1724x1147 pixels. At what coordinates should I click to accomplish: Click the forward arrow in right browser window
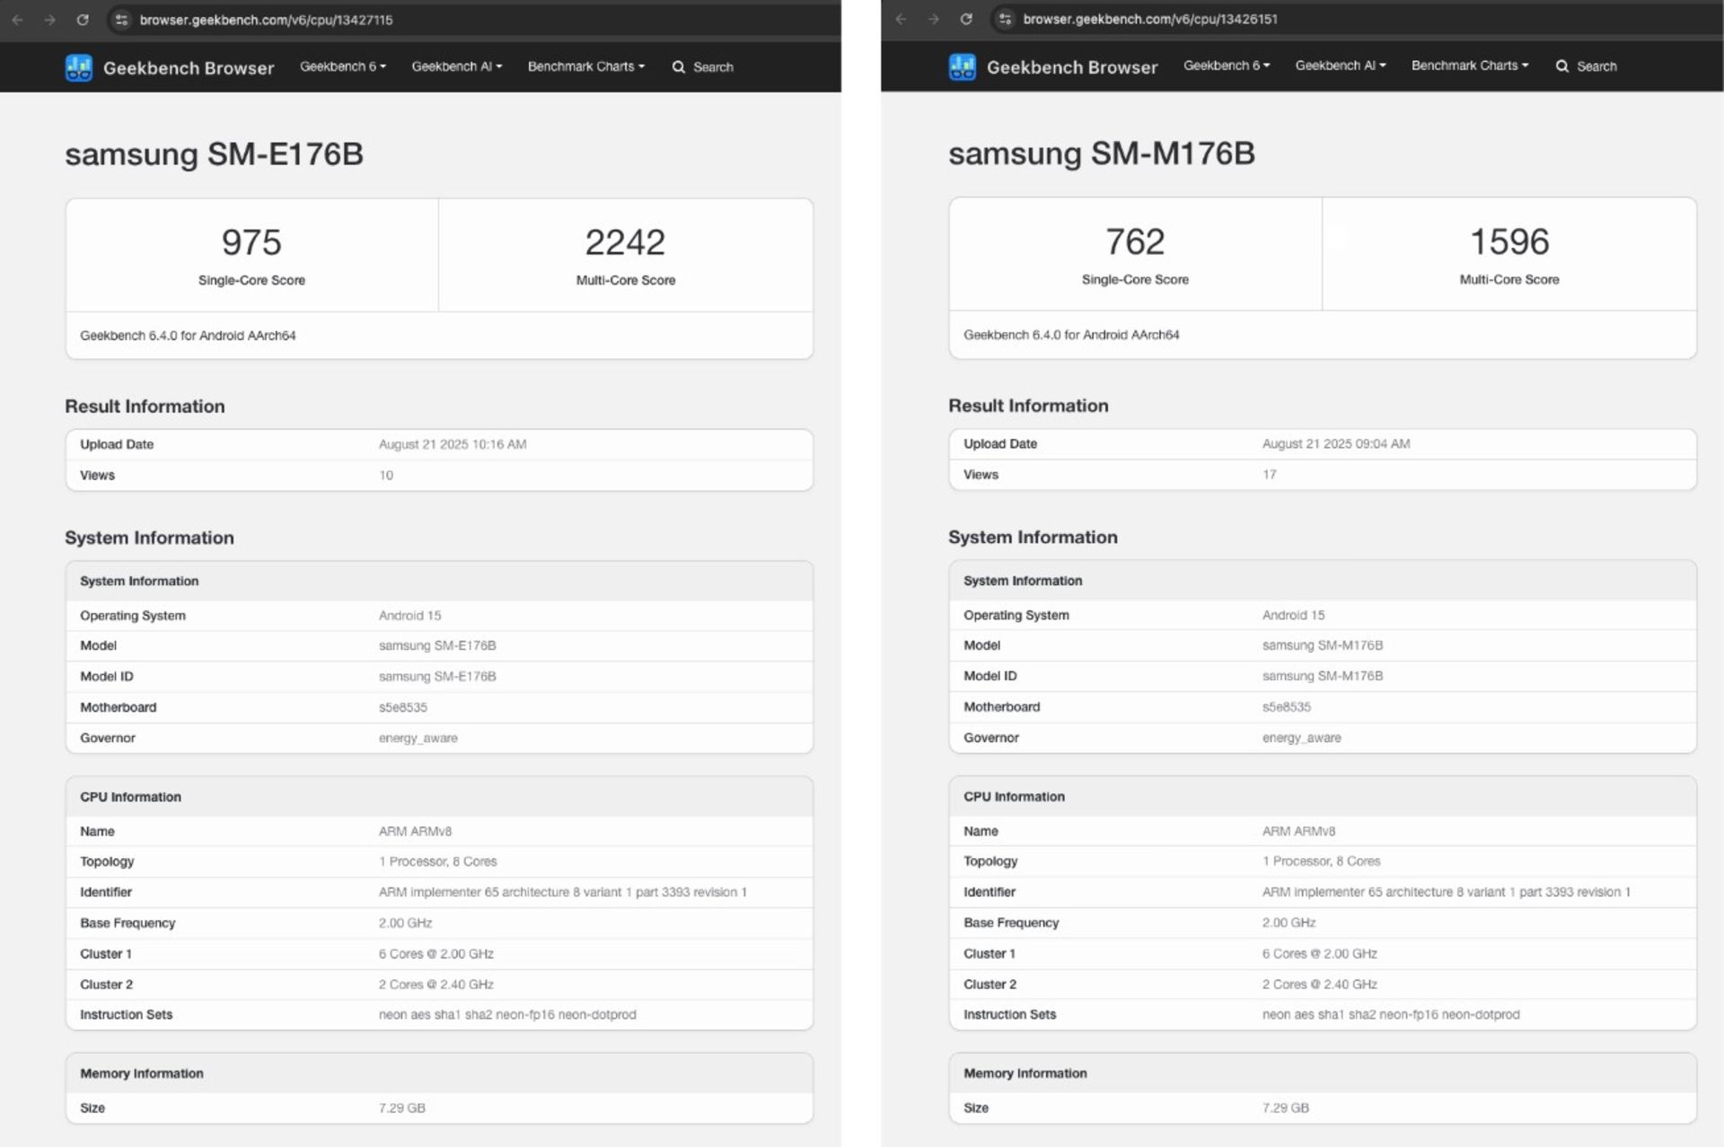point(933,19)
